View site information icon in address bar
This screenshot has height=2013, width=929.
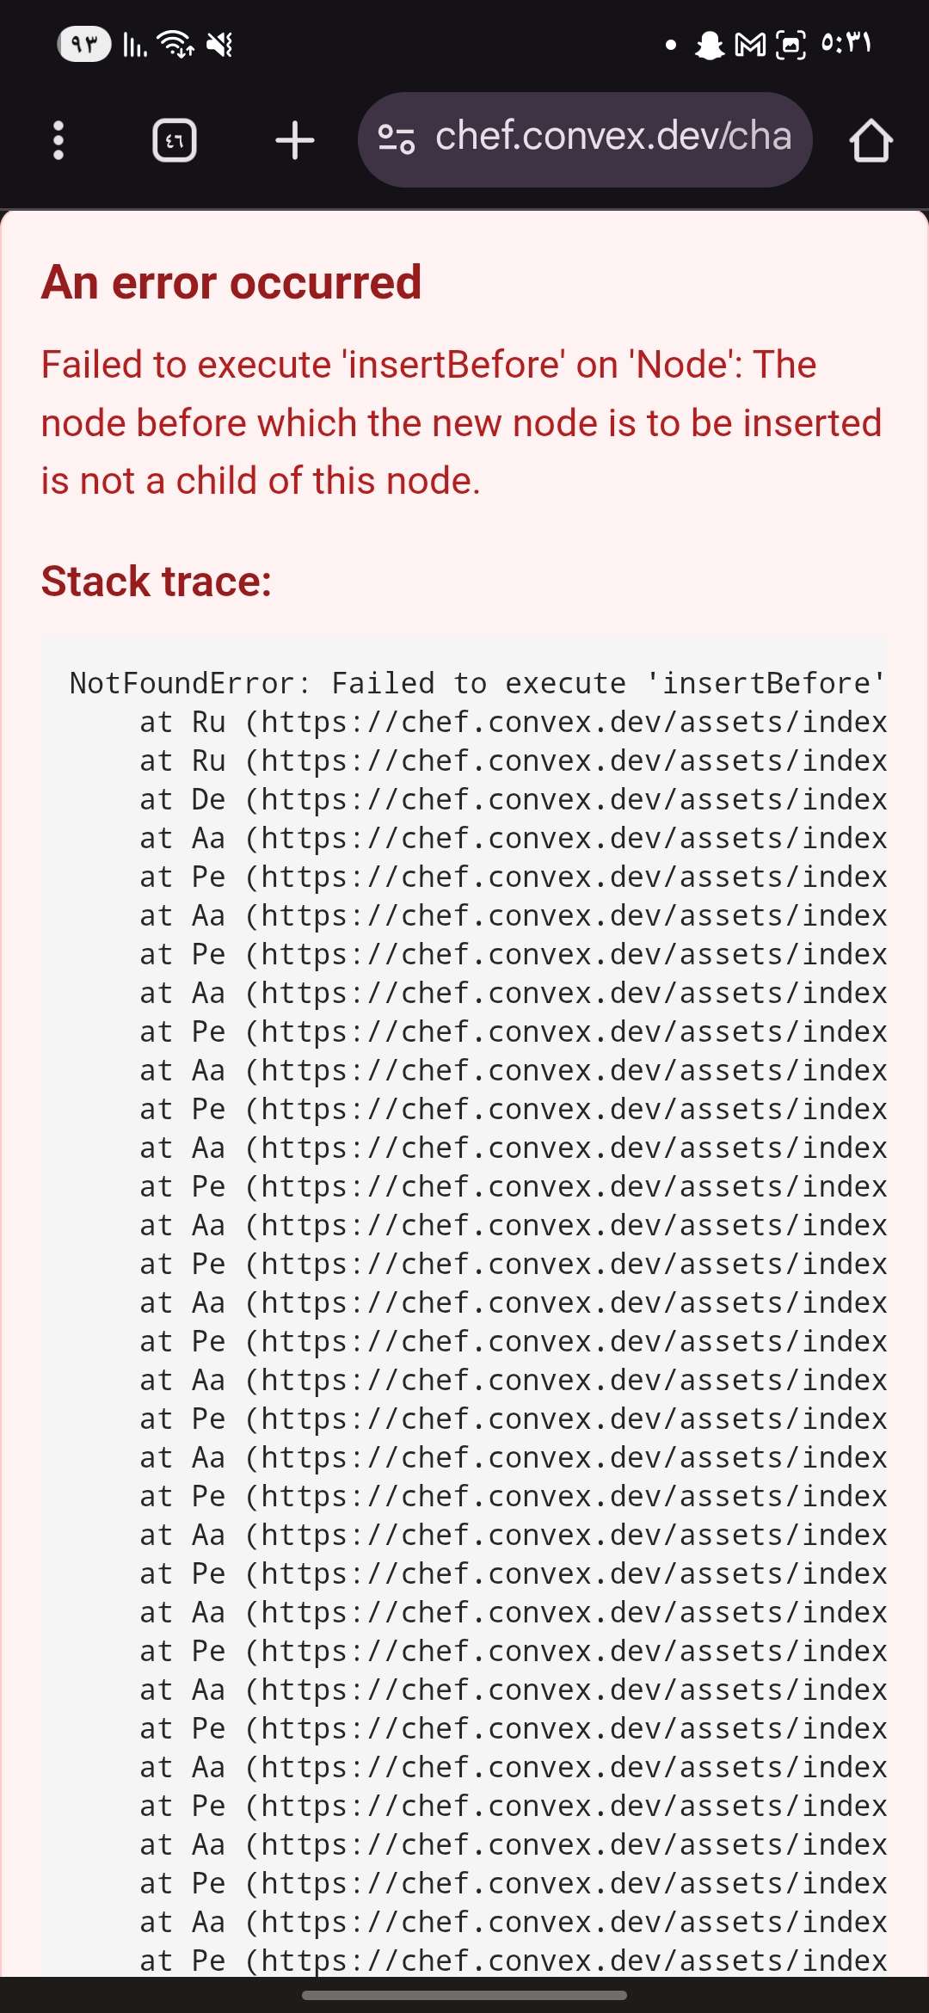click(397, 139)
